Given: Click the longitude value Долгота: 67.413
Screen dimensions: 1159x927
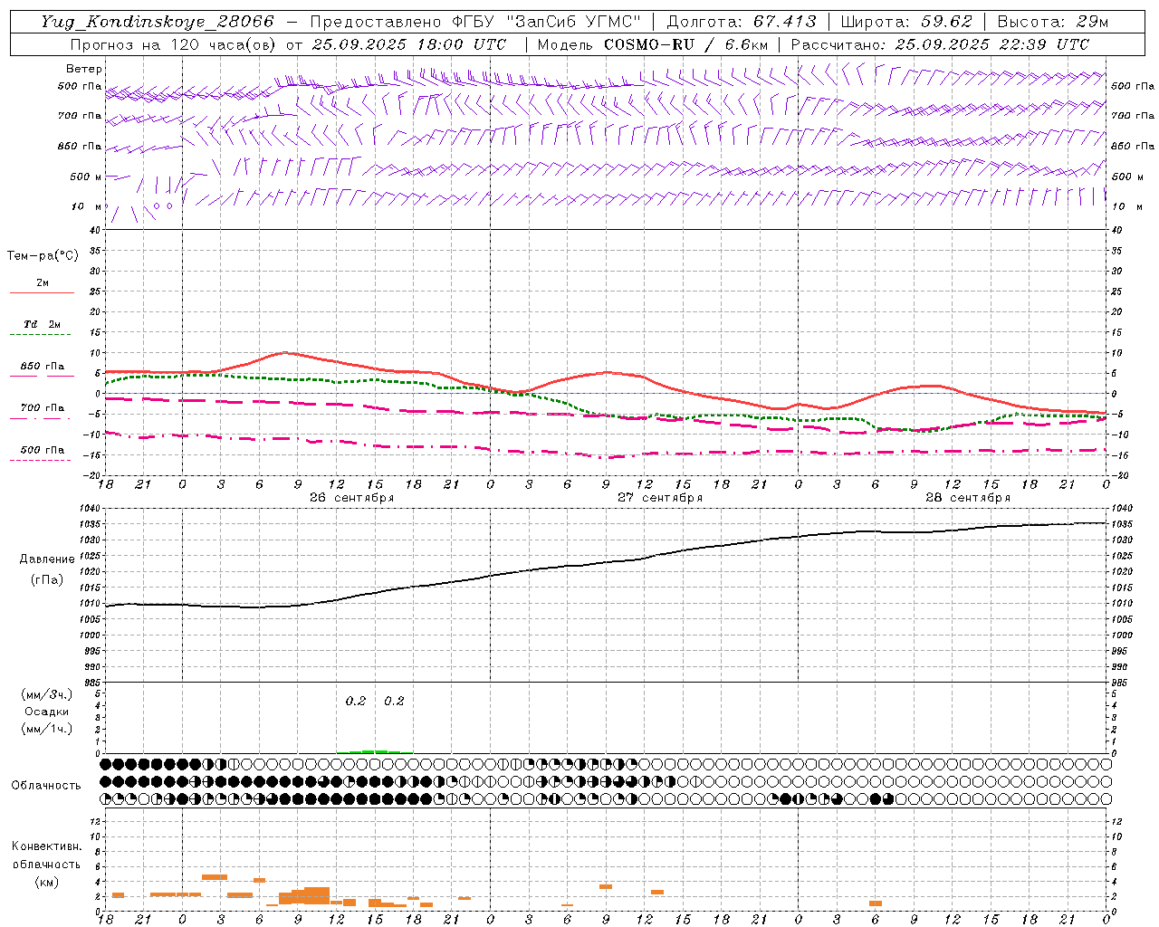Looking at the screenshot, I should tap(742, 22).
